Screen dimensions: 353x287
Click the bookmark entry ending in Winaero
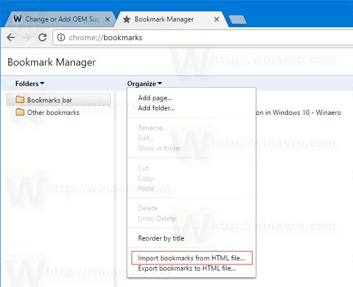pyautogui.click(x=299, y=113)
